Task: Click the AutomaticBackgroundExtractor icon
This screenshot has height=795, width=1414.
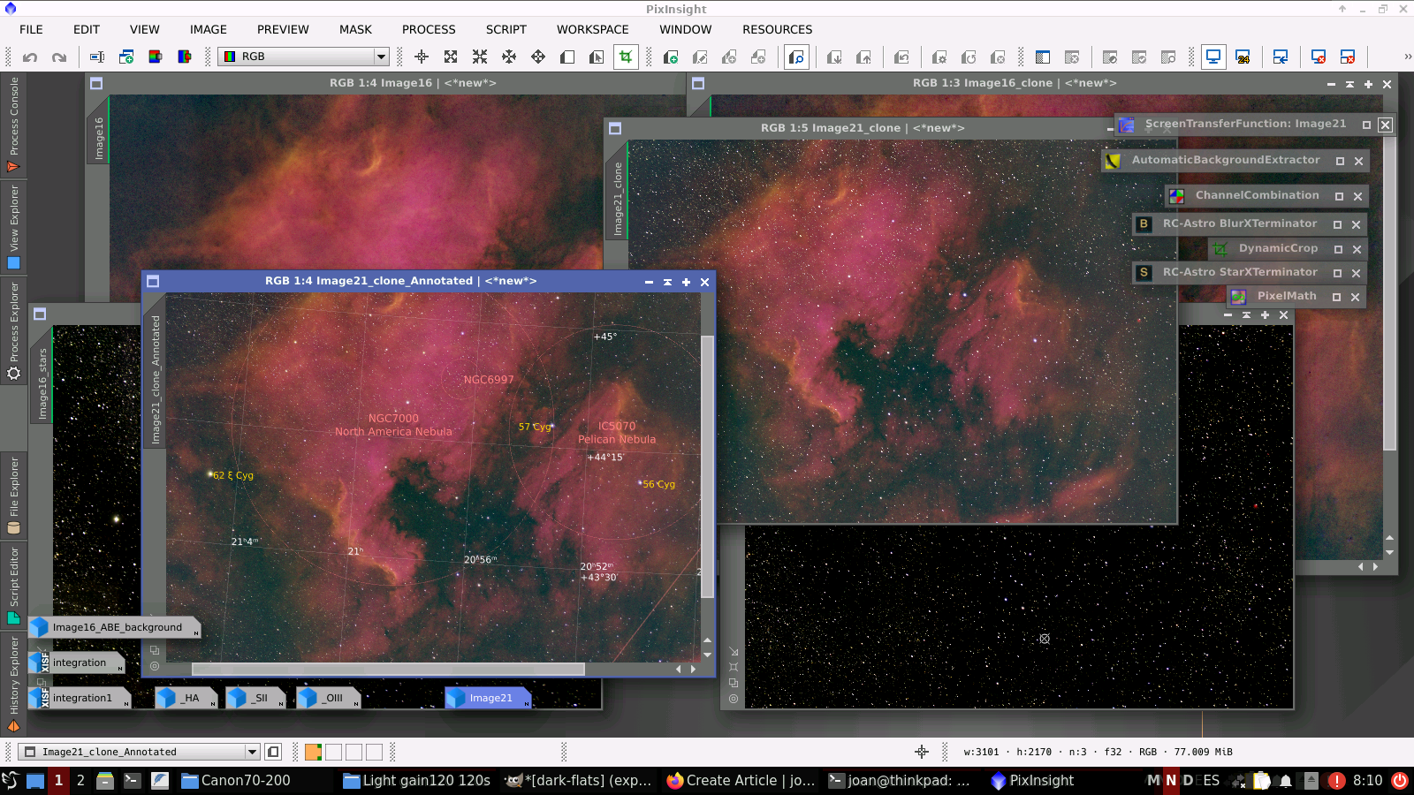Action: pos(1113,161)
